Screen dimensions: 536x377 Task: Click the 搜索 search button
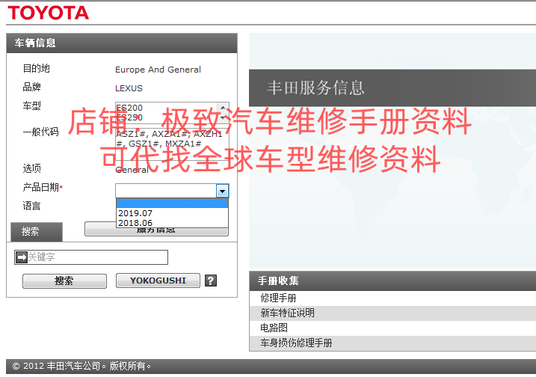point(64,281)
